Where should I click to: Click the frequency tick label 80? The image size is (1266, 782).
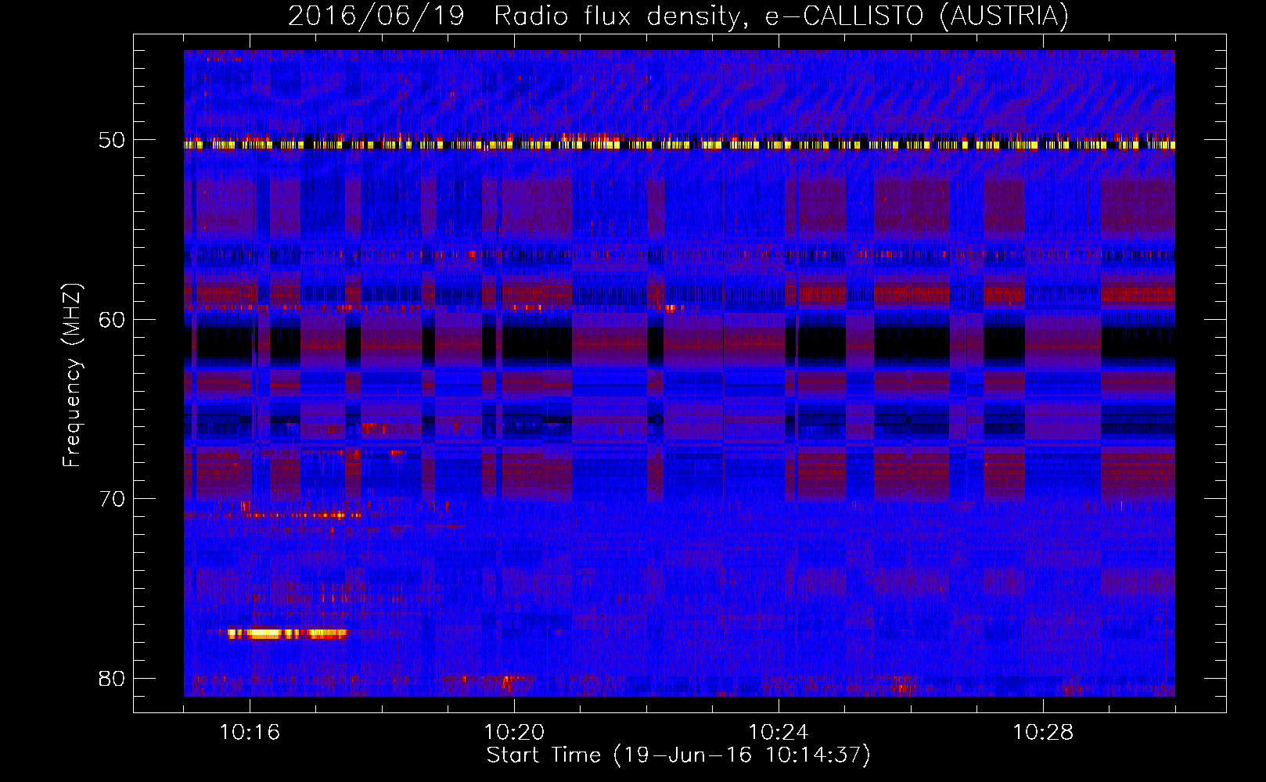click(x=112, y=678)
